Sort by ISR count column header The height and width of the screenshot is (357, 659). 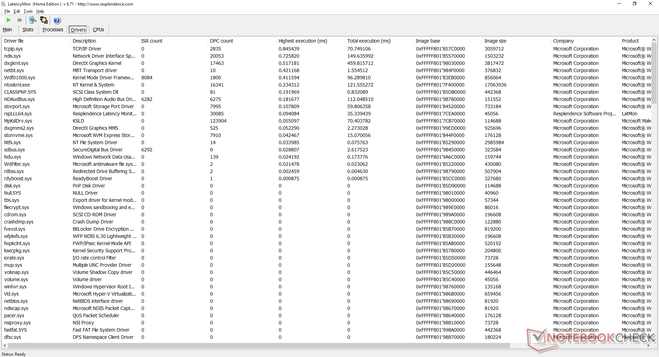point(173,41)
